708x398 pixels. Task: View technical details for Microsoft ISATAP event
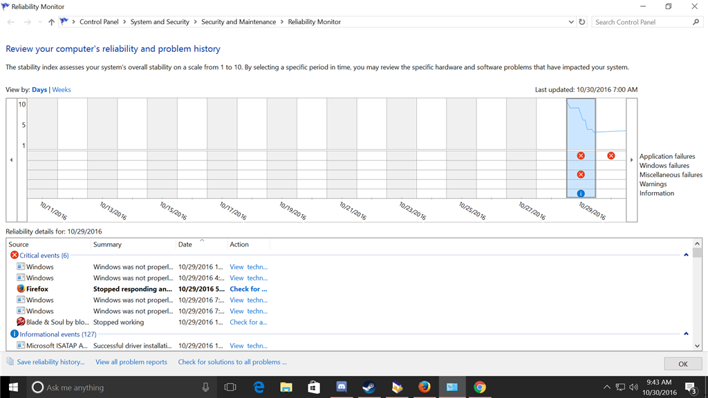[248, 345]
